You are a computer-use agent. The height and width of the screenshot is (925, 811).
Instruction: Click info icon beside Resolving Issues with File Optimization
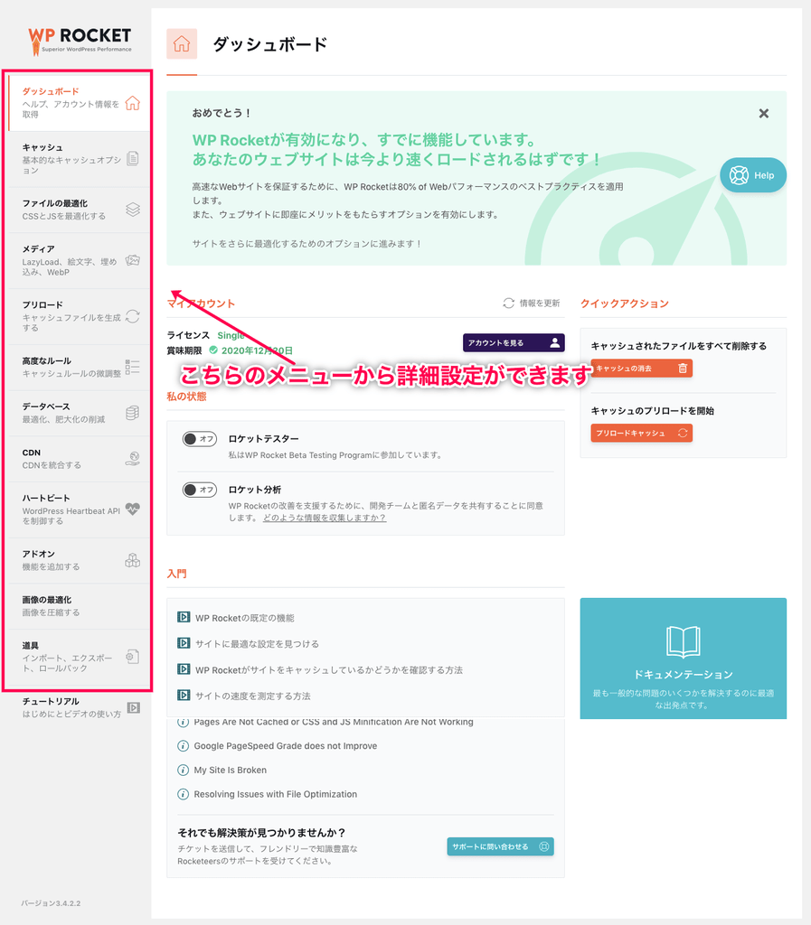click(x=184, y=794)
